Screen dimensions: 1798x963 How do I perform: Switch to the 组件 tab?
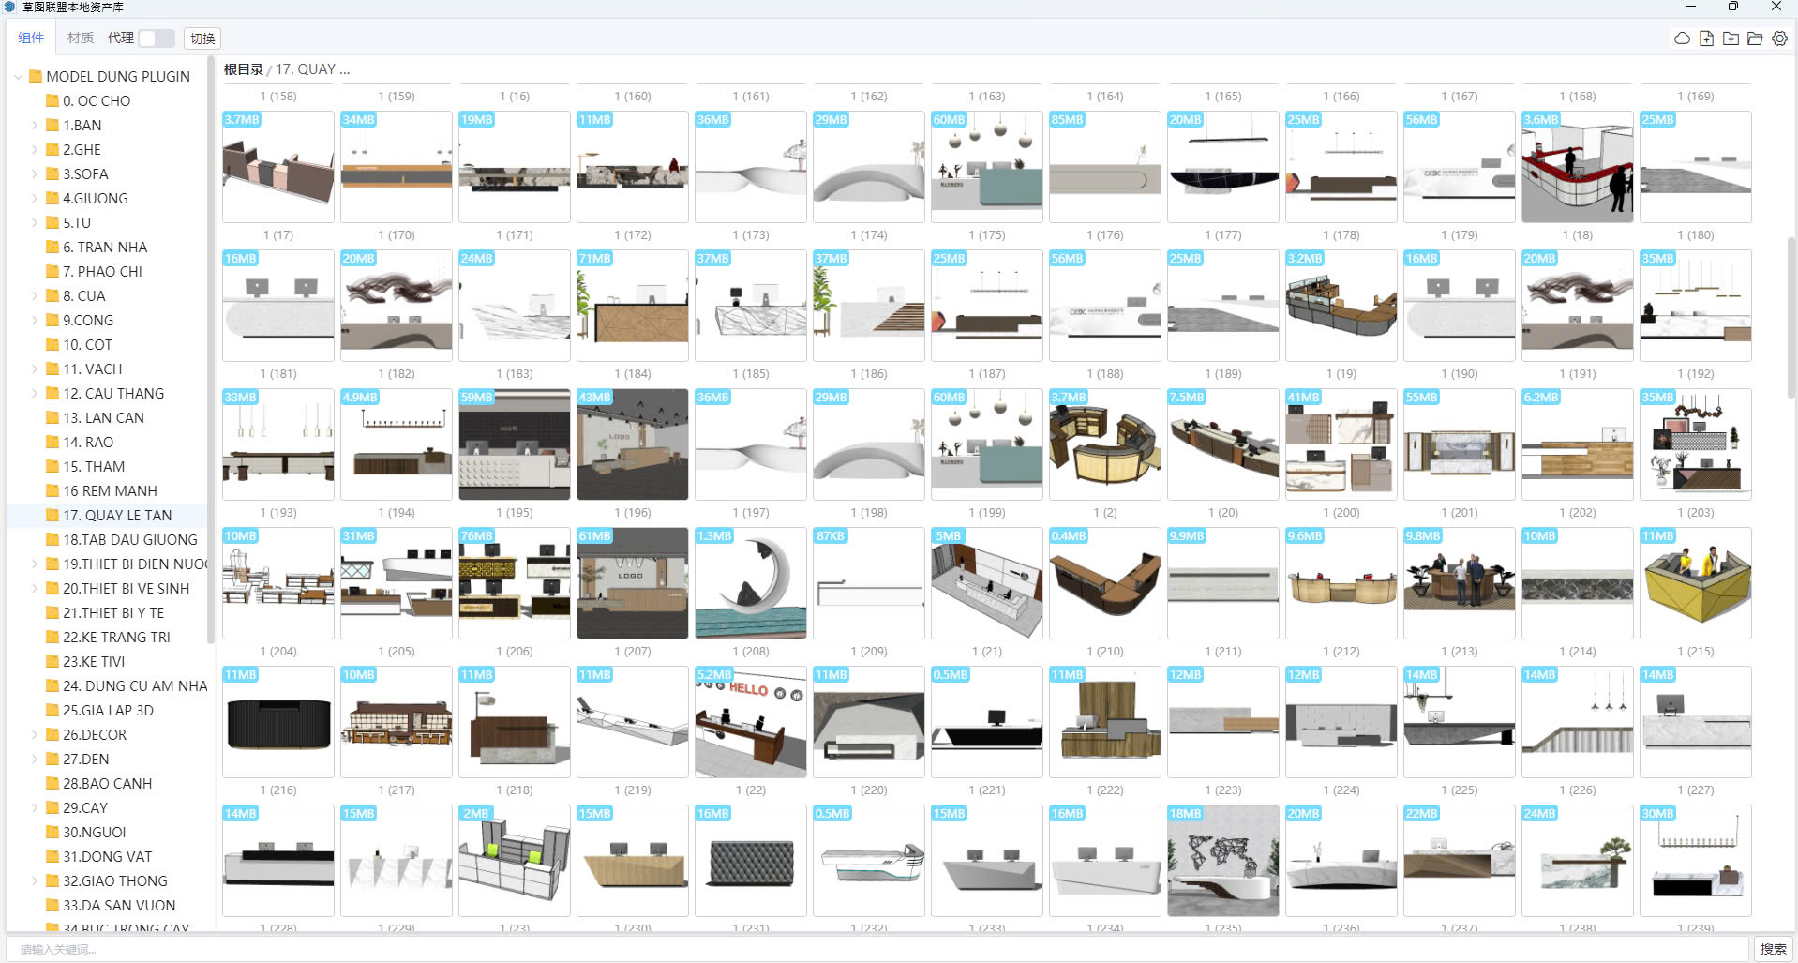click(31, 38)
